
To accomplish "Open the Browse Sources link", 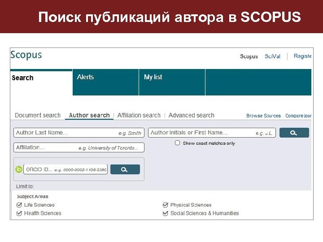I will pyautogui.click(x=263, y=116).
